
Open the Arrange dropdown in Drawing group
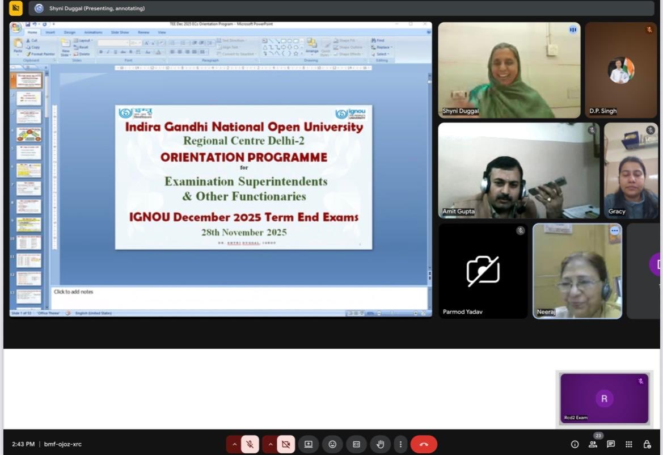312,46
